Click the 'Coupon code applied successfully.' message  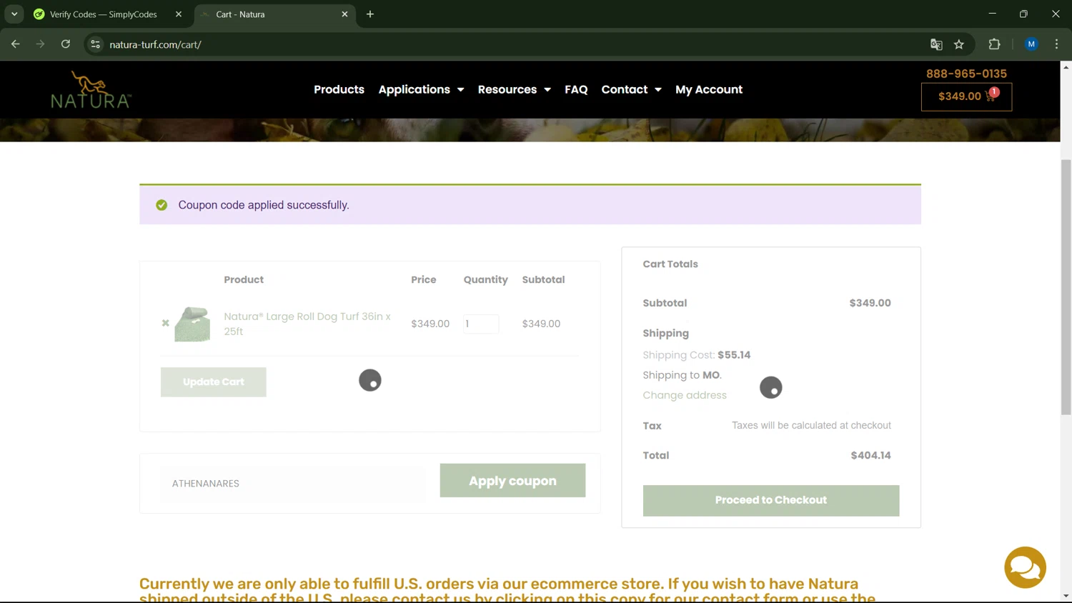pos(264,205)
